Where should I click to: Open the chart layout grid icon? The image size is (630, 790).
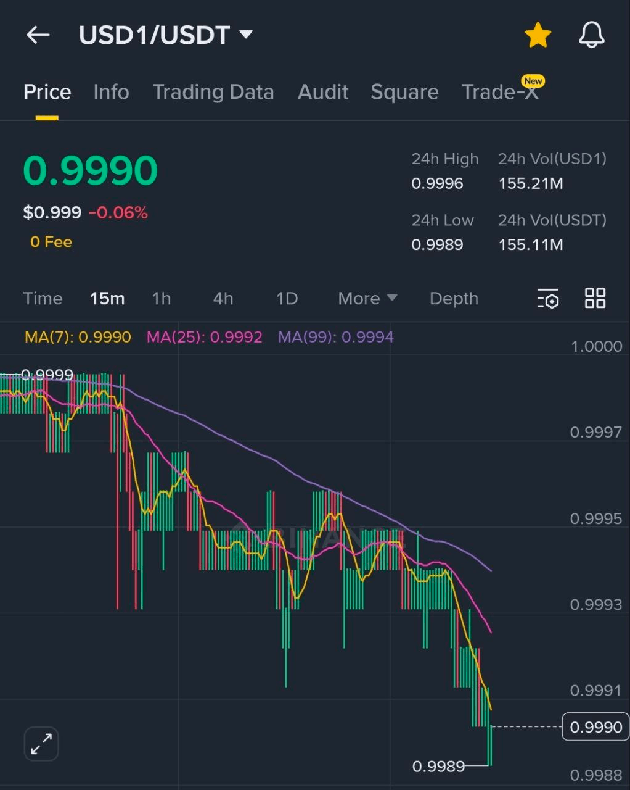pyautogui.click(x=594, y=298)
